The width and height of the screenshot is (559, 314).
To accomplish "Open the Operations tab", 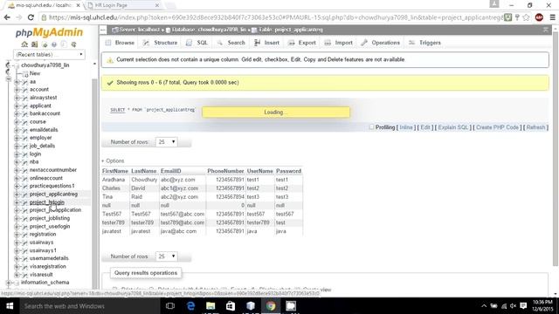I will tap(381, 43).
